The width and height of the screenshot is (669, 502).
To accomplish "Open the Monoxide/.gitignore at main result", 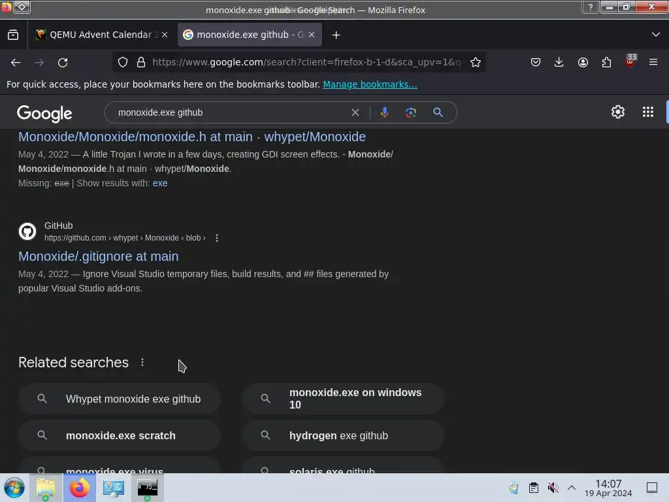I will (x=99, y=256).
